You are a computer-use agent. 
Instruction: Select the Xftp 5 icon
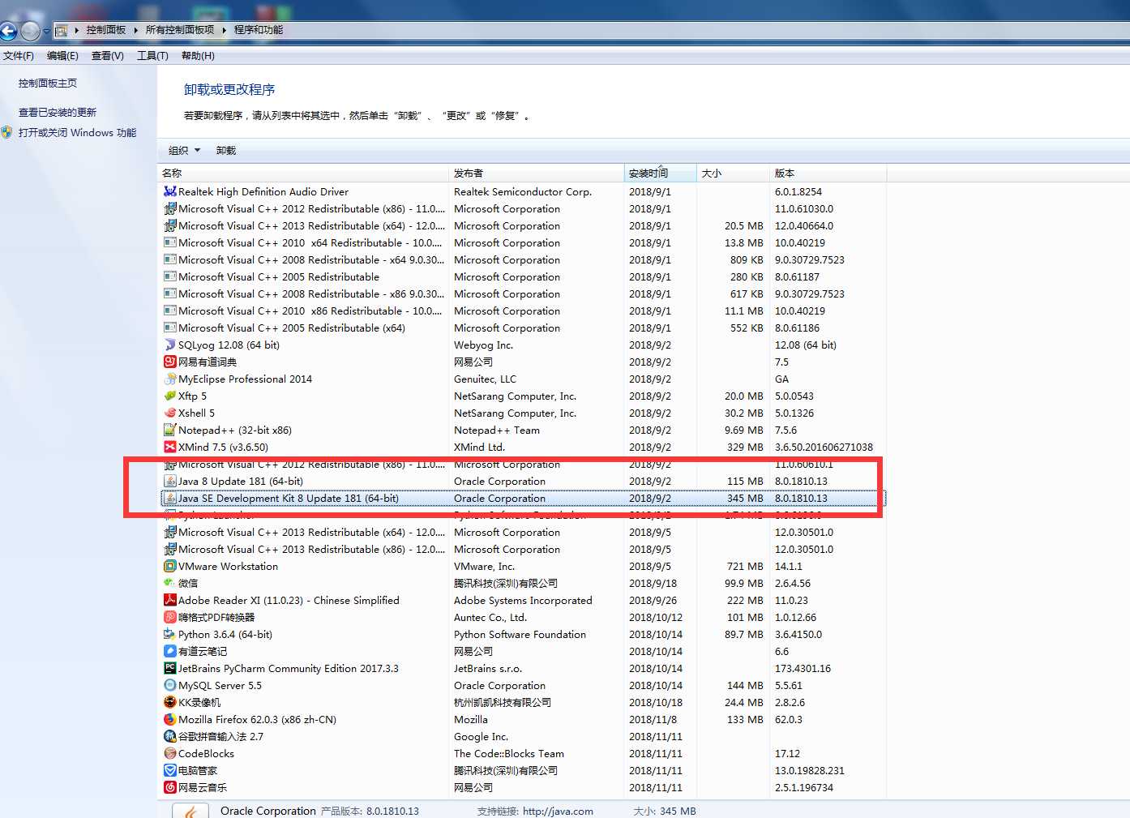170,396
